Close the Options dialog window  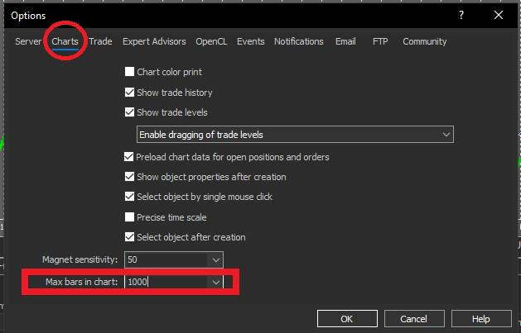point(498,15)
